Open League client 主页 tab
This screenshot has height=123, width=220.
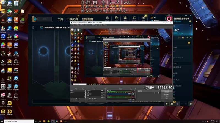pyautogui.click(x=60, y=19)
